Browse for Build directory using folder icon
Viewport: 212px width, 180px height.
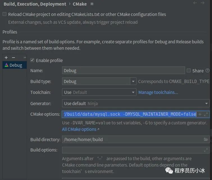pyautogui.click(x=206, y=139)
